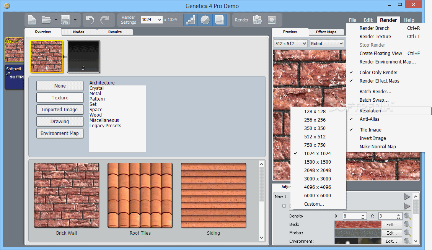
Task: Toggle Color Only Render option
Action: pyautogui.click(x=378, y=72)
